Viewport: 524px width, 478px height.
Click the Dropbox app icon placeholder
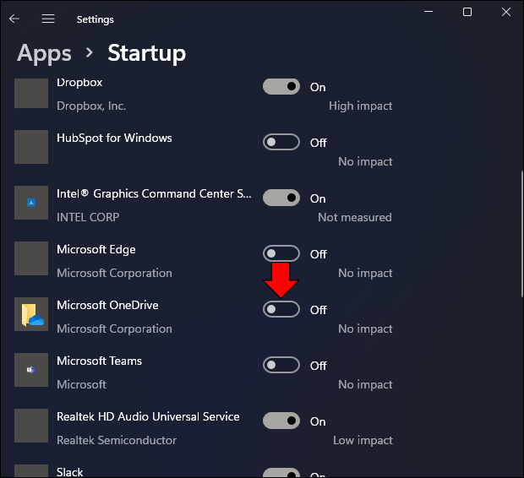pyautogui.click(x=32, y=91)
